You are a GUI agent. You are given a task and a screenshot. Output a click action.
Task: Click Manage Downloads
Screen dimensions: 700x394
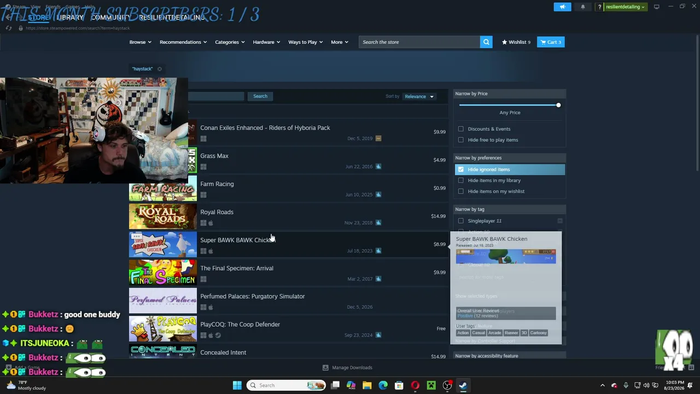coord(352,368)
